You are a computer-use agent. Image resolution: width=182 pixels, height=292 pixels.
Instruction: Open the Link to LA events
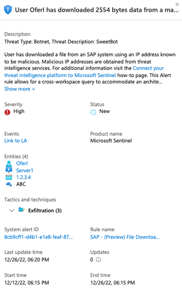(15, 141)
